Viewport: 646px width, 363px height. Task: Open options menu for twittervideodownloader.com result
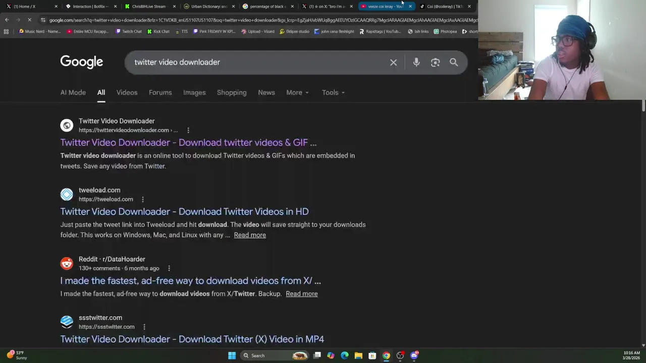tap(188, 130)
